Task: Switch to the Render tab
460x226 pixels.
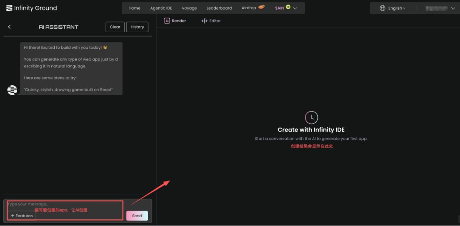Action: pos(175,21)
